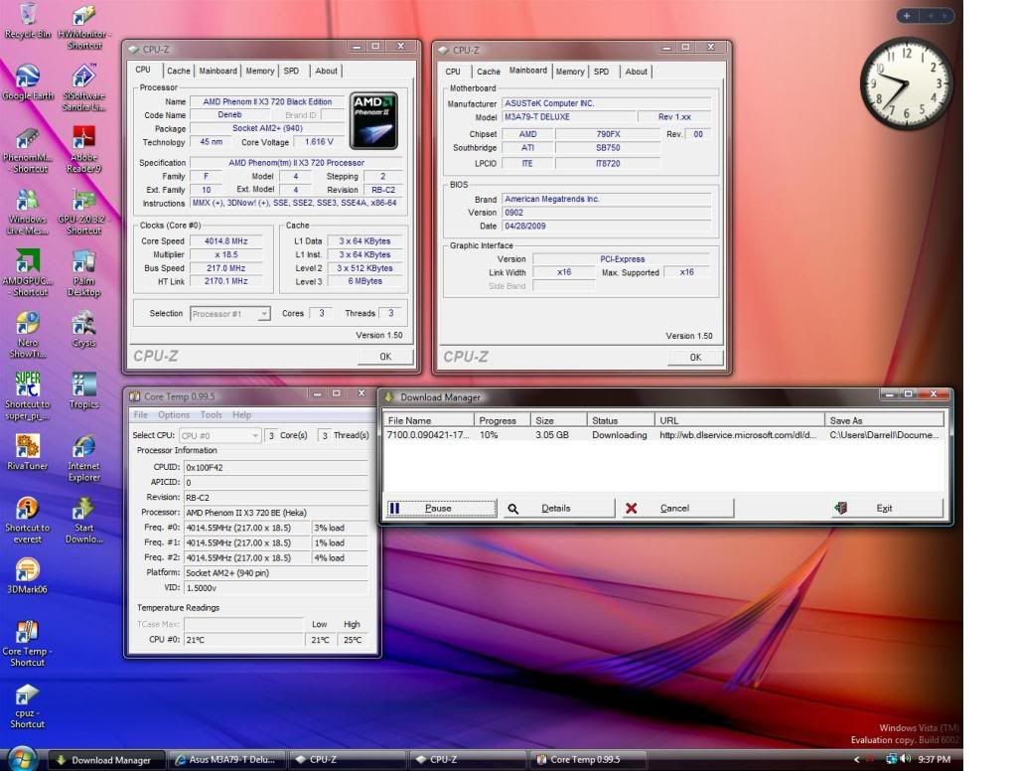Screen dimensions: 1016x771
Task: Open the RivaTuner desktop icon
Action: point(27,452)
